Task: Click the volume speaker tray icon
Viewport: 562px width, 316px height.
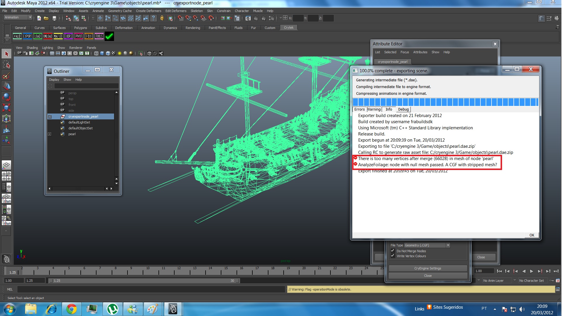Action: (x=522, y=309)
